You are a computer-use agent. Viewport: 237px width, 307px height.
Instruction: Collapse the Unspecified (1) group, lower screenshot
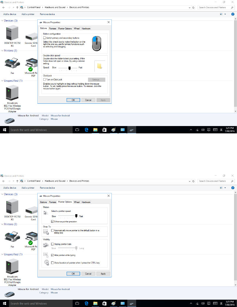point(2,254)
